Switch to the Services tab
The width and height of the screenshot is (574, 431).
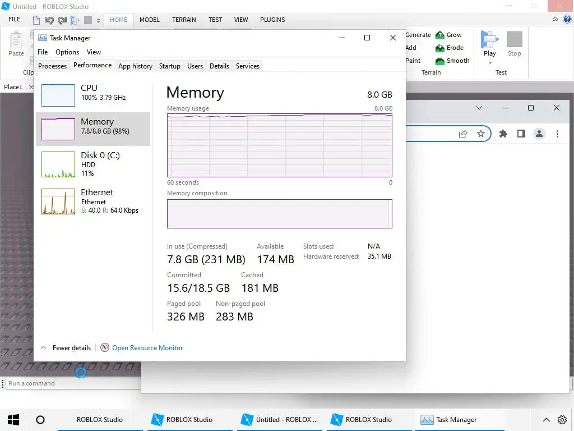click(247, 66)
